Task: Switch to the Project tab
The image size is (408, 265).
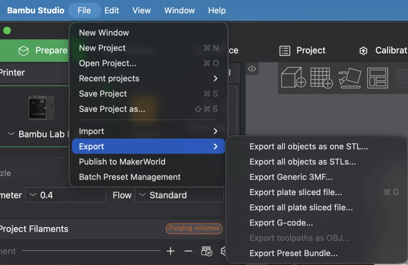Action: click(x=302, y=50)
